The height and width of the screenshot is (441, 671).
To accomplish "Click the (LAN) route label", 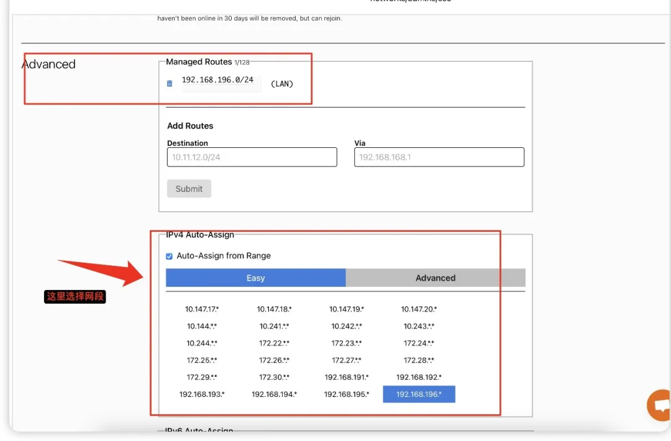I will (x=282, y=84).
